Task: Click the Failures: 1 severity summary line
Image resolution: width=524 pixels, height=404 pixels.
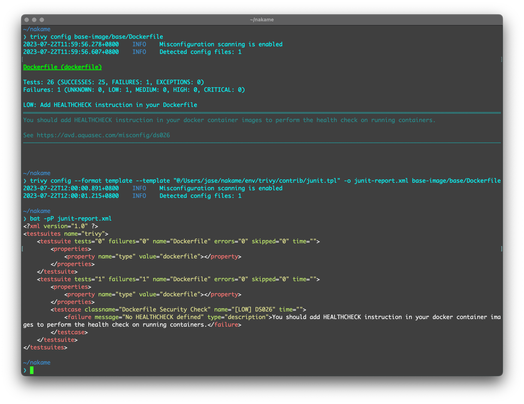Action: pyautogui.click(x=134, y=90)
